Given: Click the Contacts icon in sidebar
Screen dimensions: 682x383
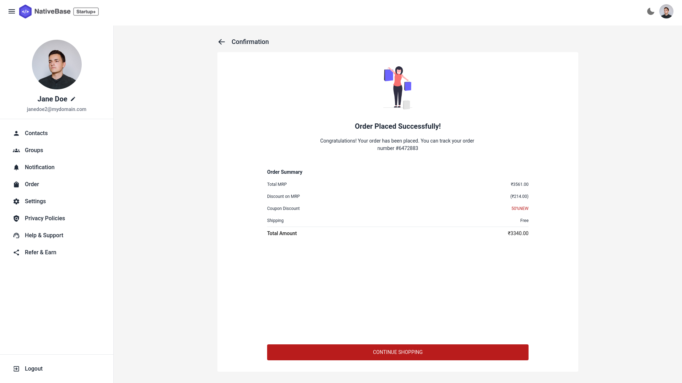Looking at the screenshot, I should [16, 133].
